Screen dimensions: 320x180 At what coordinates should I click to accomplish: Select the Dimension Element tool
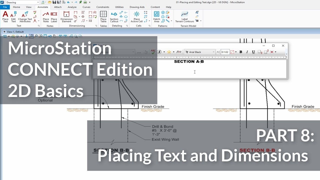click(66, 16)
